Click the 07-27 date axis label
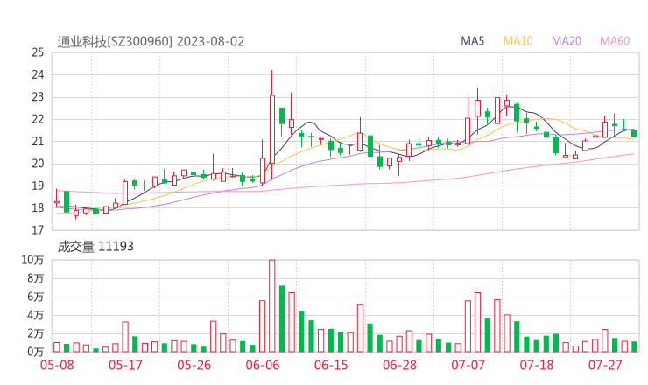This screenshot has height=385, width=648. tap(605, 365)
